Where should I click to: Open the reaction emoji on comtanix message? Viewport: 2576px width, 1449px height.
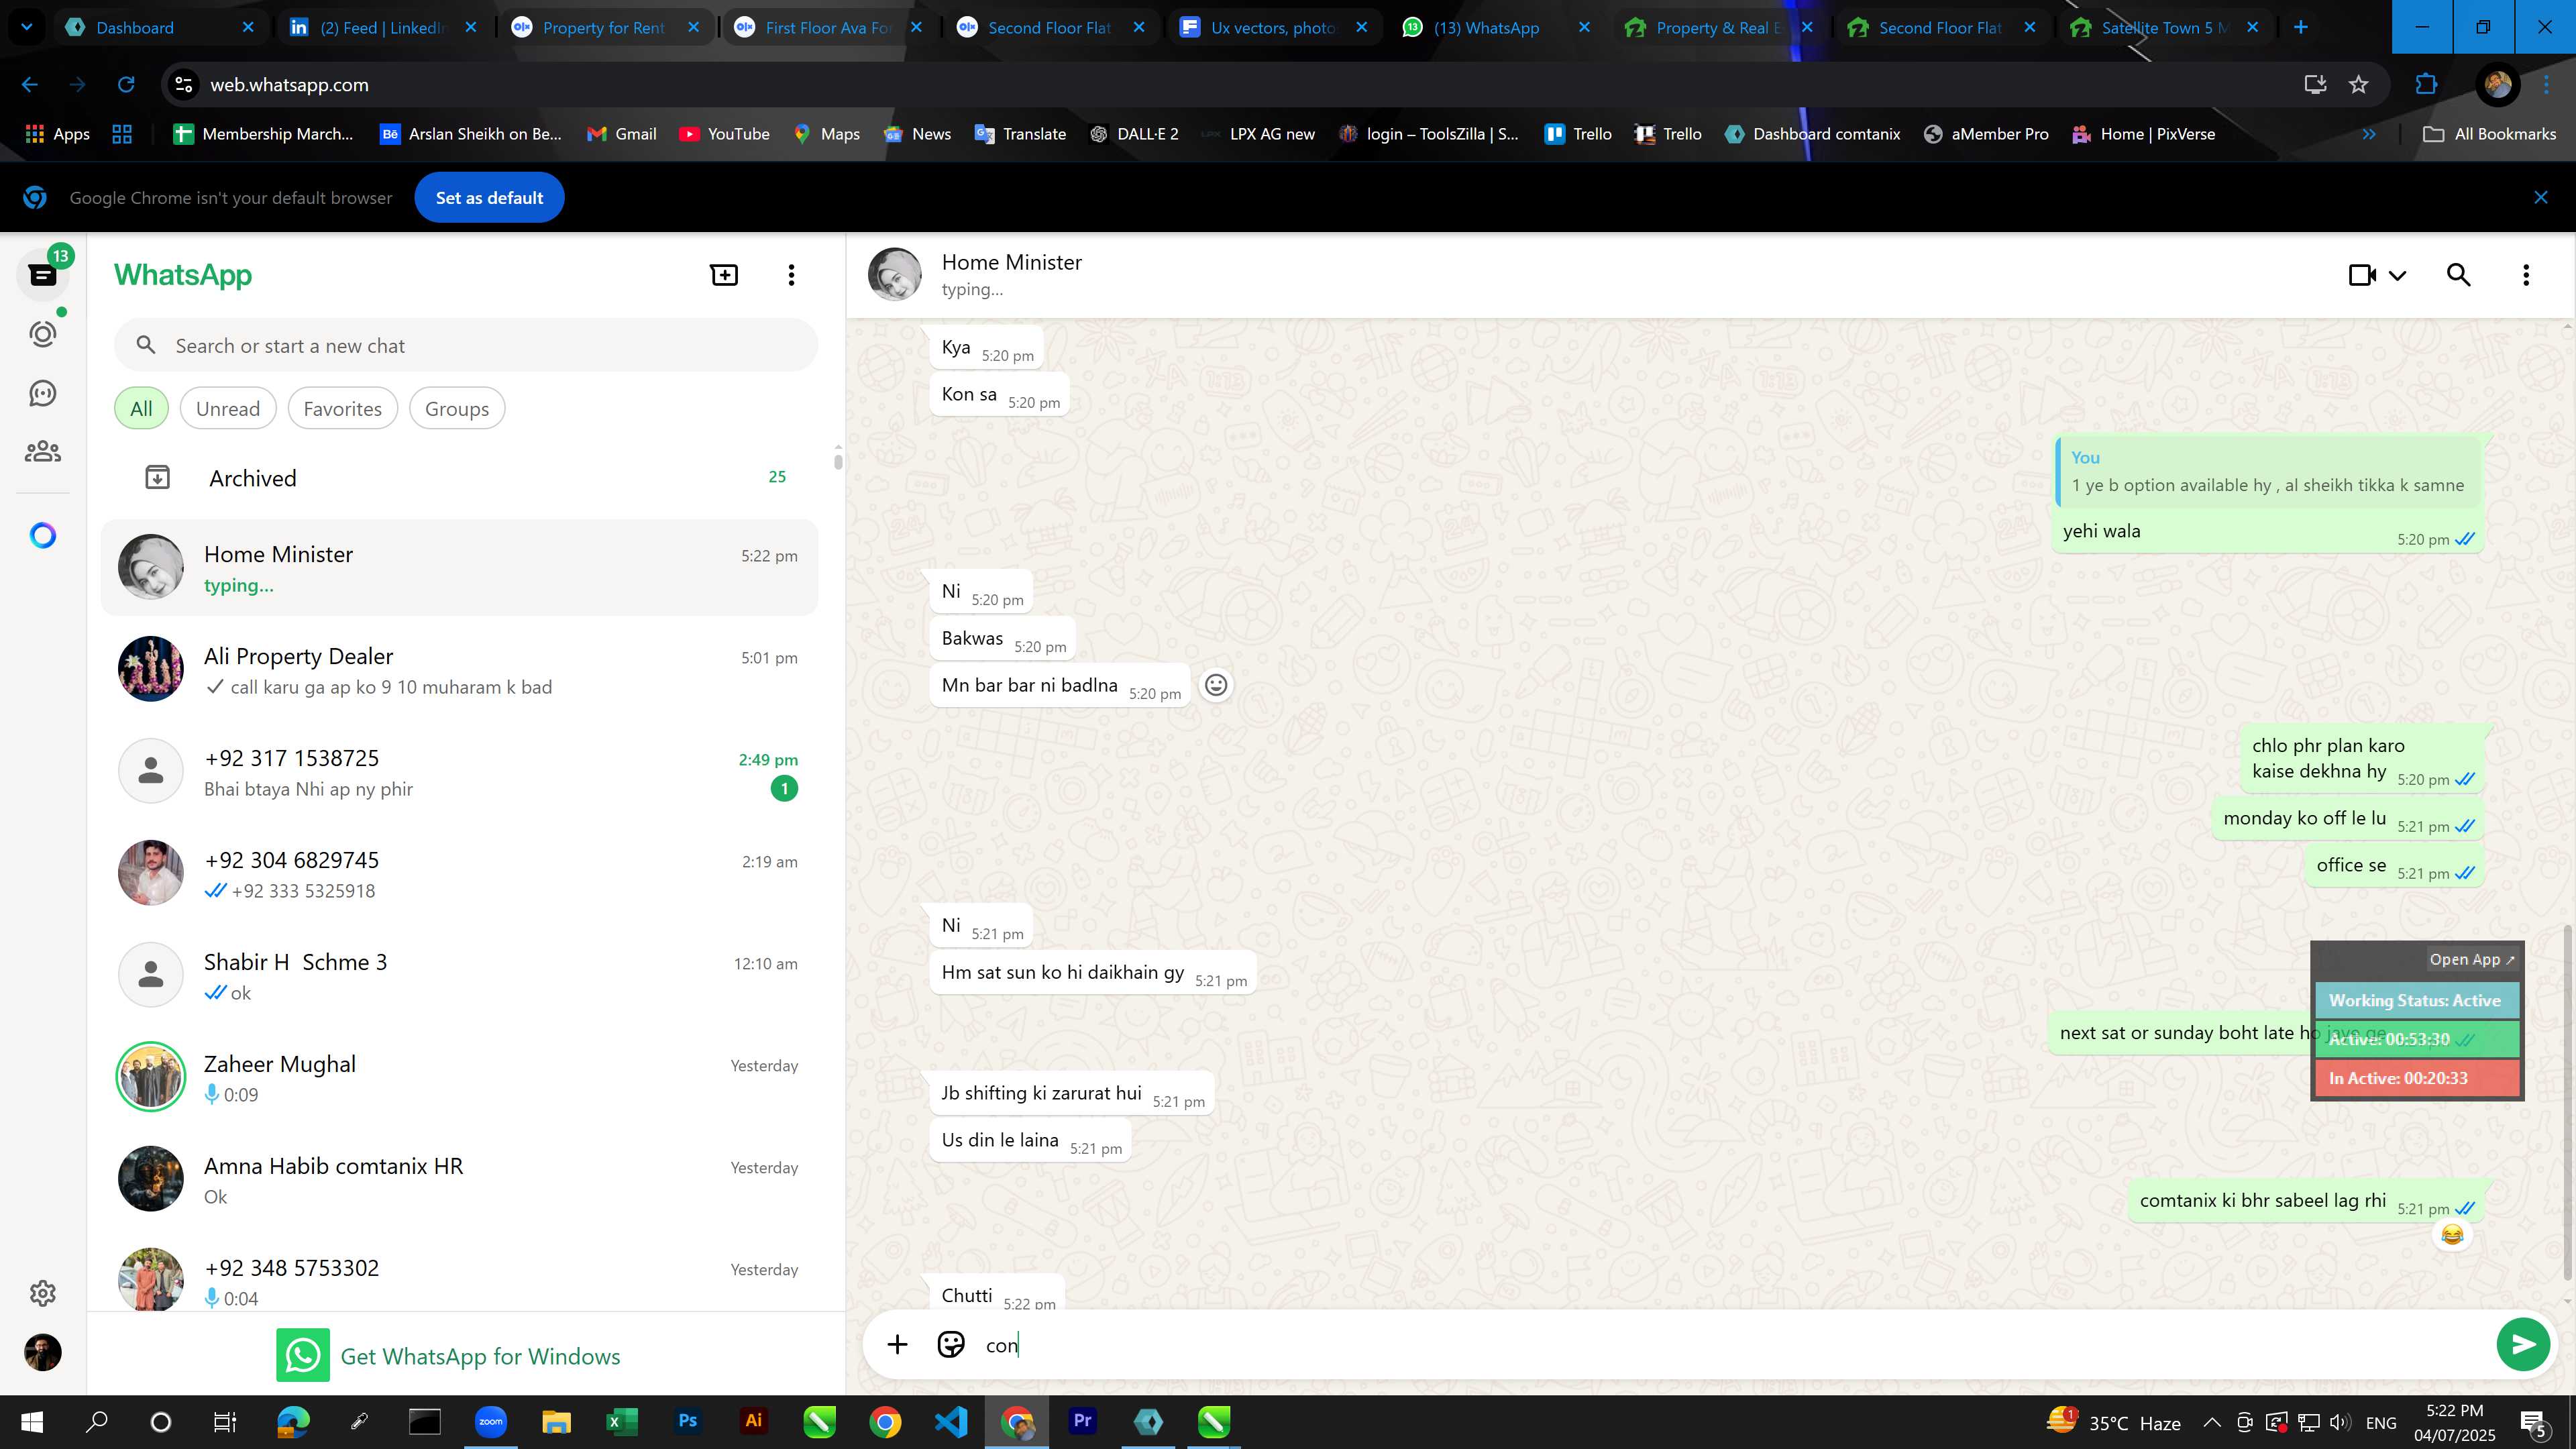coord(2452,1235)
